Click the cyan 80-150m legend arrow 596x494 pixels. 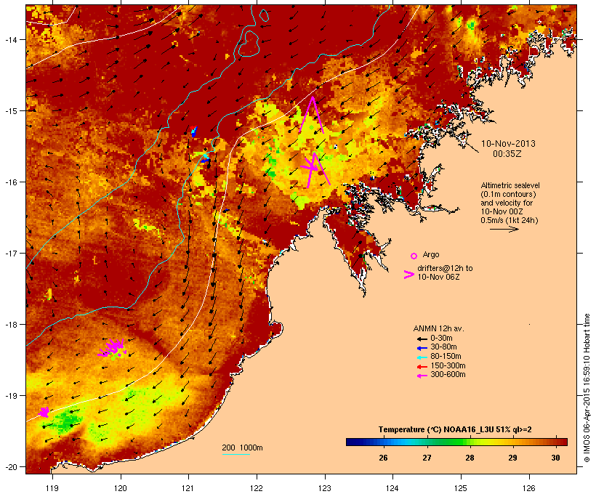[x=422, y=357]
